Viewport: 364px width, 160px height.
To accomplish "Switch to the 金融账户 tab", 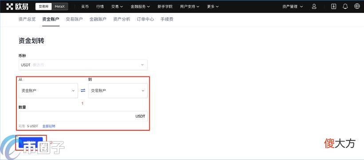I will pos(98,19).
